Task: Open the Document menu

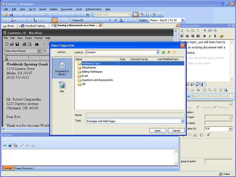Action: tap(66, 9)
